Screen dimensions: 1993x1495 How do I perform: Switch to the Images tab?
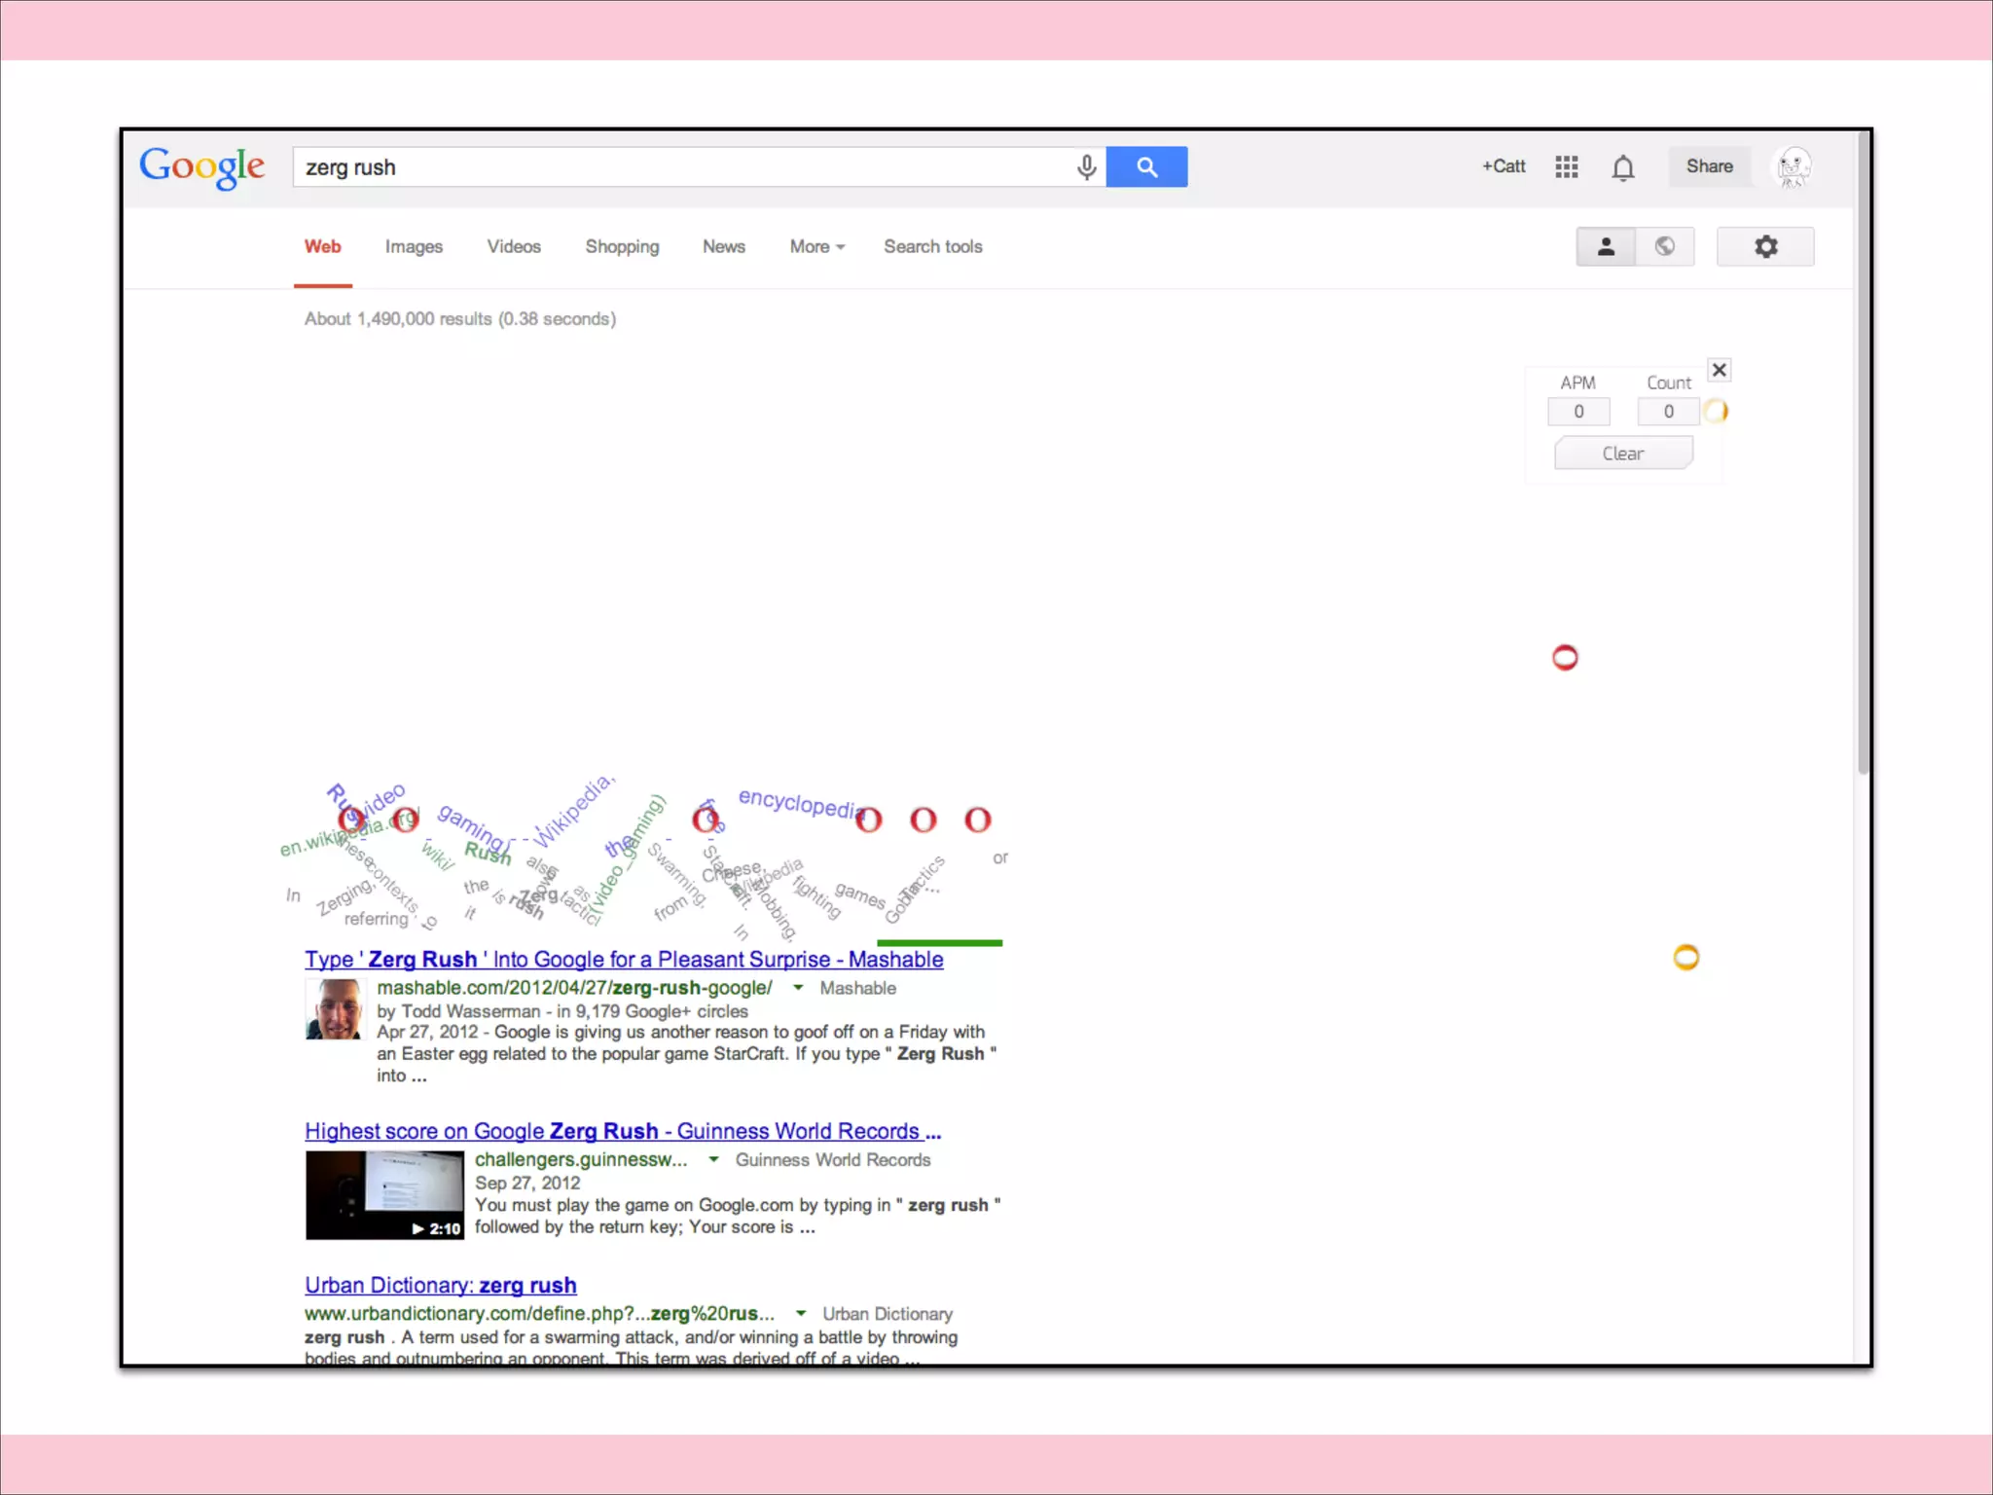click(x=414, y=247)
